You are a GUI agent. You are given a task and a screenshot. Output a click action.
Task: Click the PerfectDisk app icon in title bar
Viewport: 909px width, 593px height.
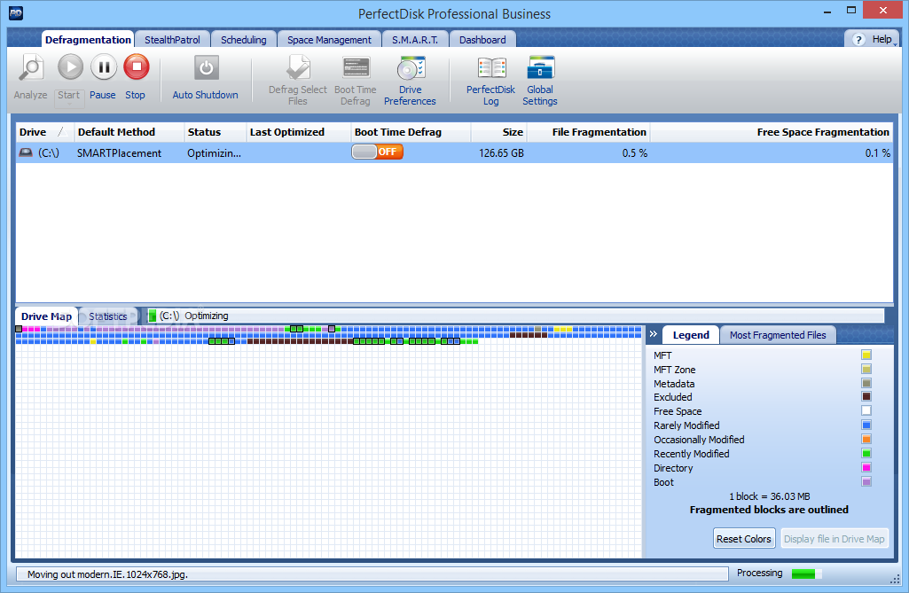coord(16,13)
